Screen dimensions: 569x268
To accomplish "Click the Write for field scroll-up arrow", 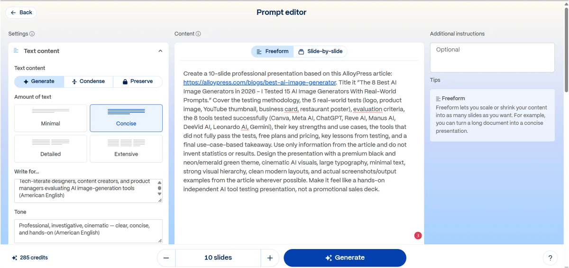I will pyautogui.click(x=159, y=183).
